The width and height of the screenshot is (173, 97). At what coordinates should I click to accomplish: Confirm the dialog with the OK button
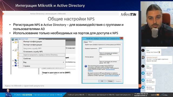click(x=102, y=81)
